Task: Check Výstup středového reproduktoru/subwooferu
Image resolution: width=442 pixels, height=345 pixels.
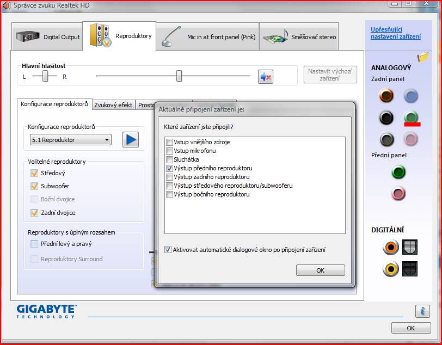Action: coord(169,186)
